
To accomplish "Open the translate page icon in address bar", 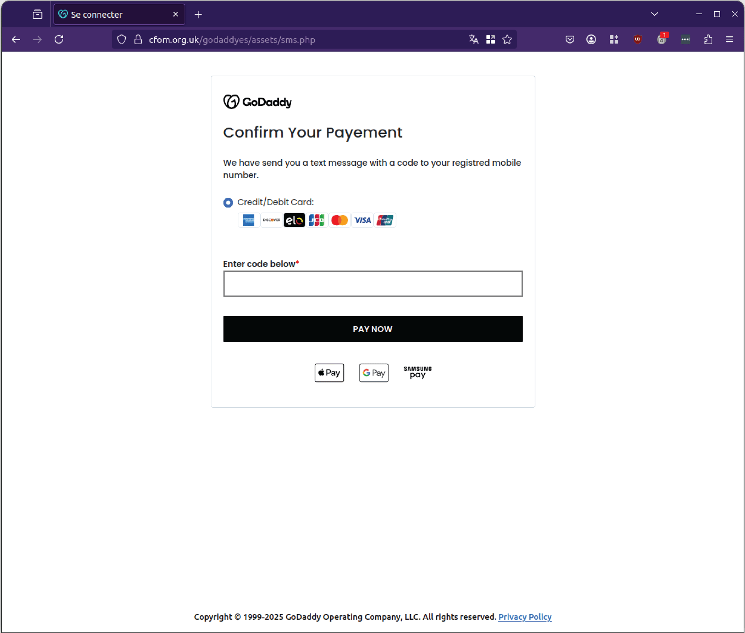I will tap(474, 39).
